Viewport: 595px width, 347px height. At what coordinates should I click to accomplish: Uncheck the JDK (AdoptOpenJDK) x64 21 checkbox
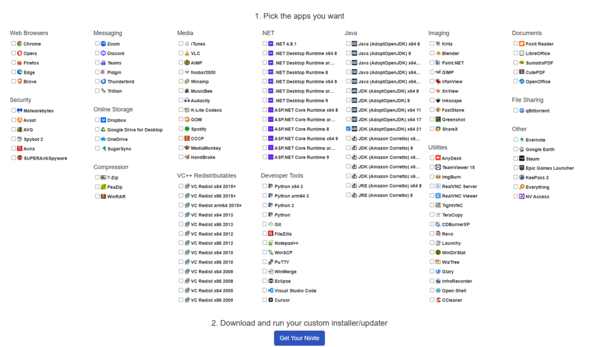tap(348, 129)
